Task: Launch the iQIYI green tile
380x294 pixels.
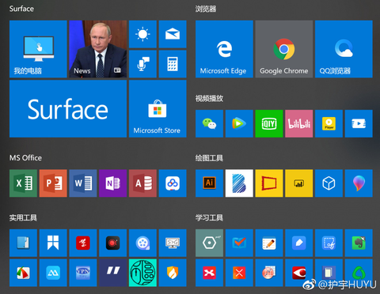Action: pos(269,123)
